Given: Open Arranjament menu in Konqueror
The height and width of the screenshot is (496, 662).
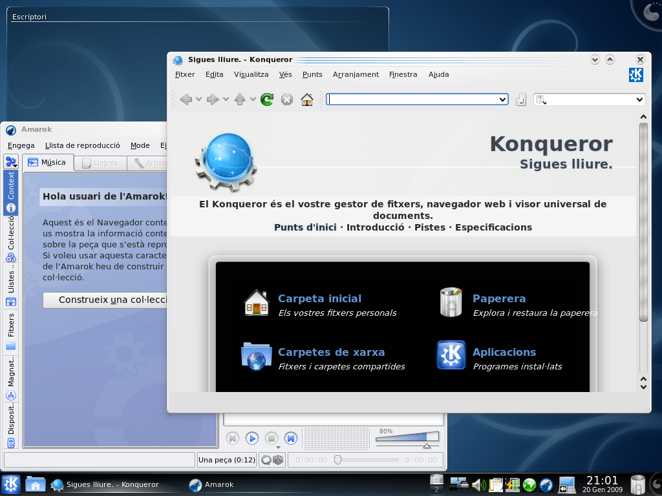Looking at the screenshot, I should pyautogui.click(x=356, y=75).
